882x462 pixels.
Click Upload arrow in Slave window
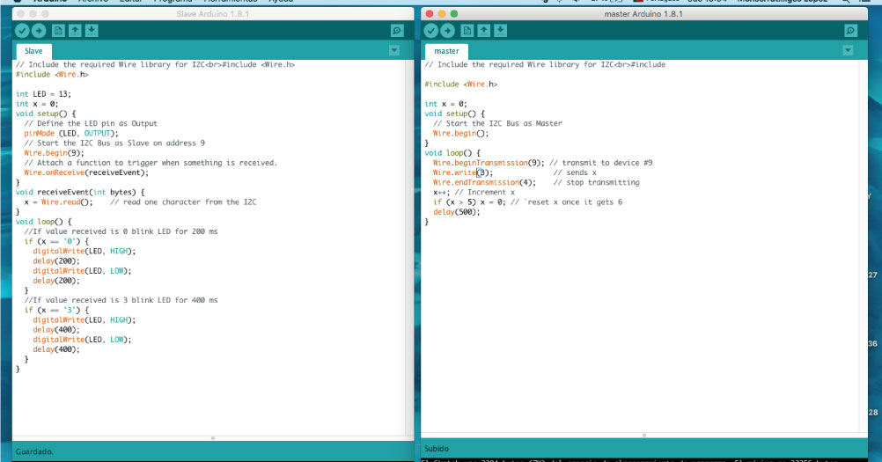(x=39, y=31)
